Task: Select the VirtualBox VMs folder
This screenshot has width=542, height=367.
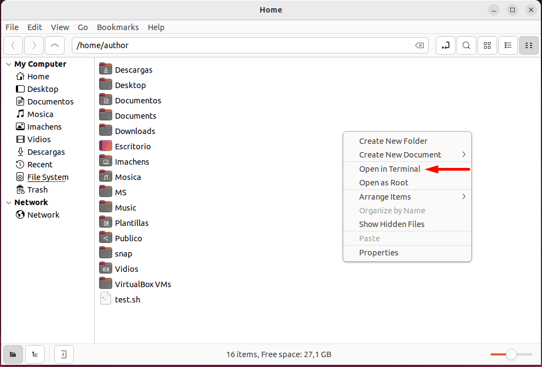Action: pos(135,284)
